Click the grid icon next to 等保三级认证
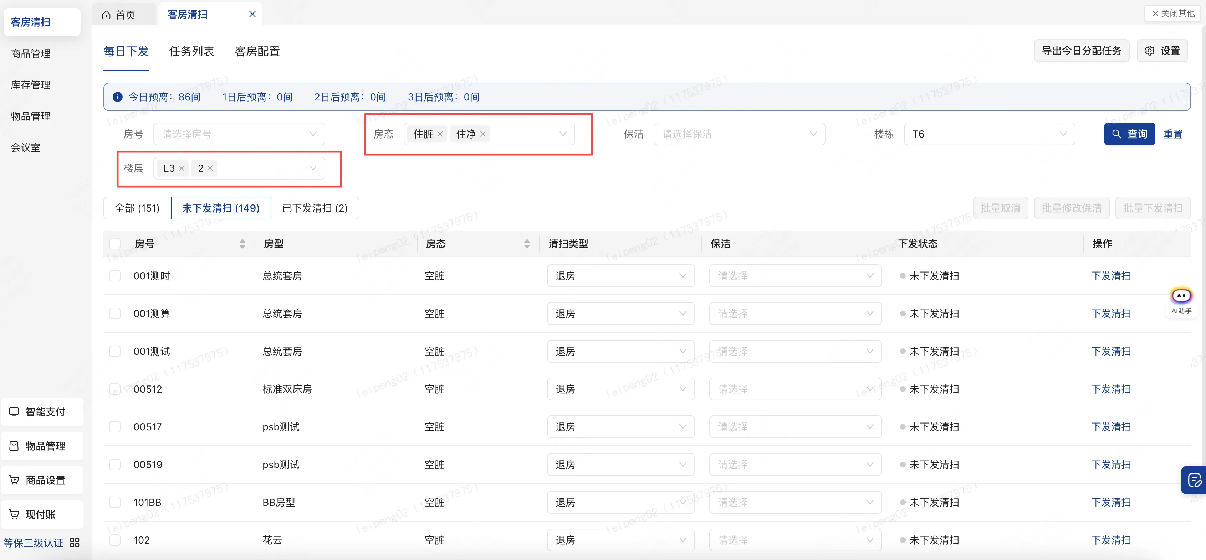Image resolution: width=1206 pixels, height=560 pixels. click(x=75, y=543)
